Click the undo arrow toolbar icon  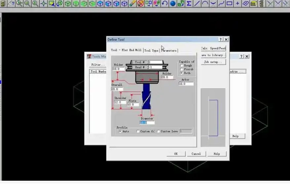164,4
